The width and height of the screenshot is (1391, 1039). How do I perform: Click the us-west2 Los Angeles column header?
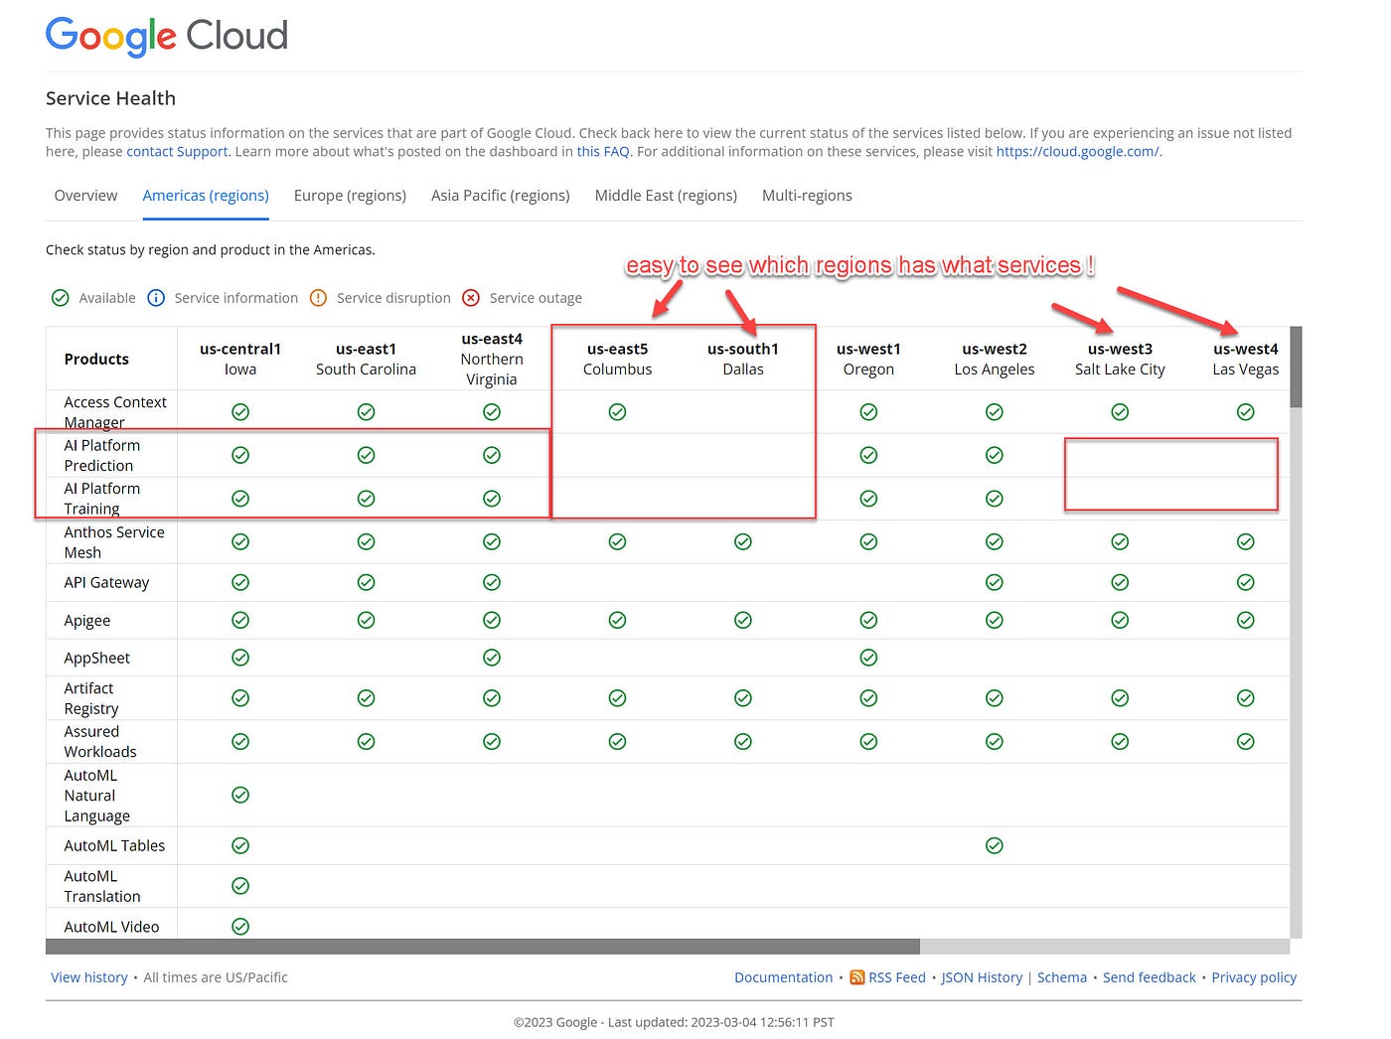[995, 359]
